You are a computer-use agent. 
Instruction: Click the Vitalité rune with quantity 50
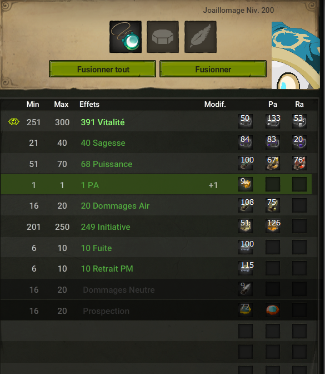click(246, 121)
